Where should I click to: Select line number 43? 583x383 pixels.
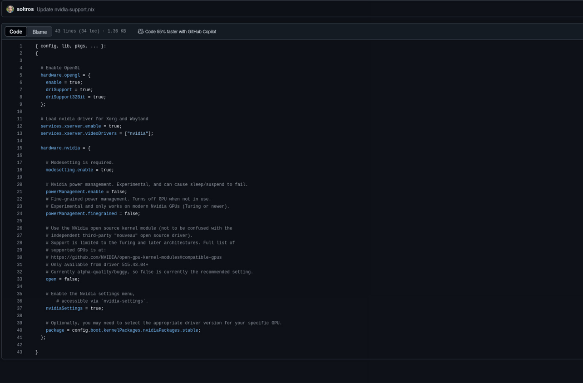coord(20,352)
